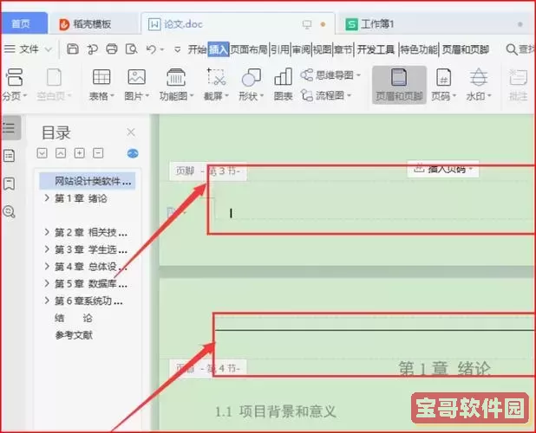Open the 文件 menu dropdown
The height and width of the screenshot is (433, 536).
[28, 49]
